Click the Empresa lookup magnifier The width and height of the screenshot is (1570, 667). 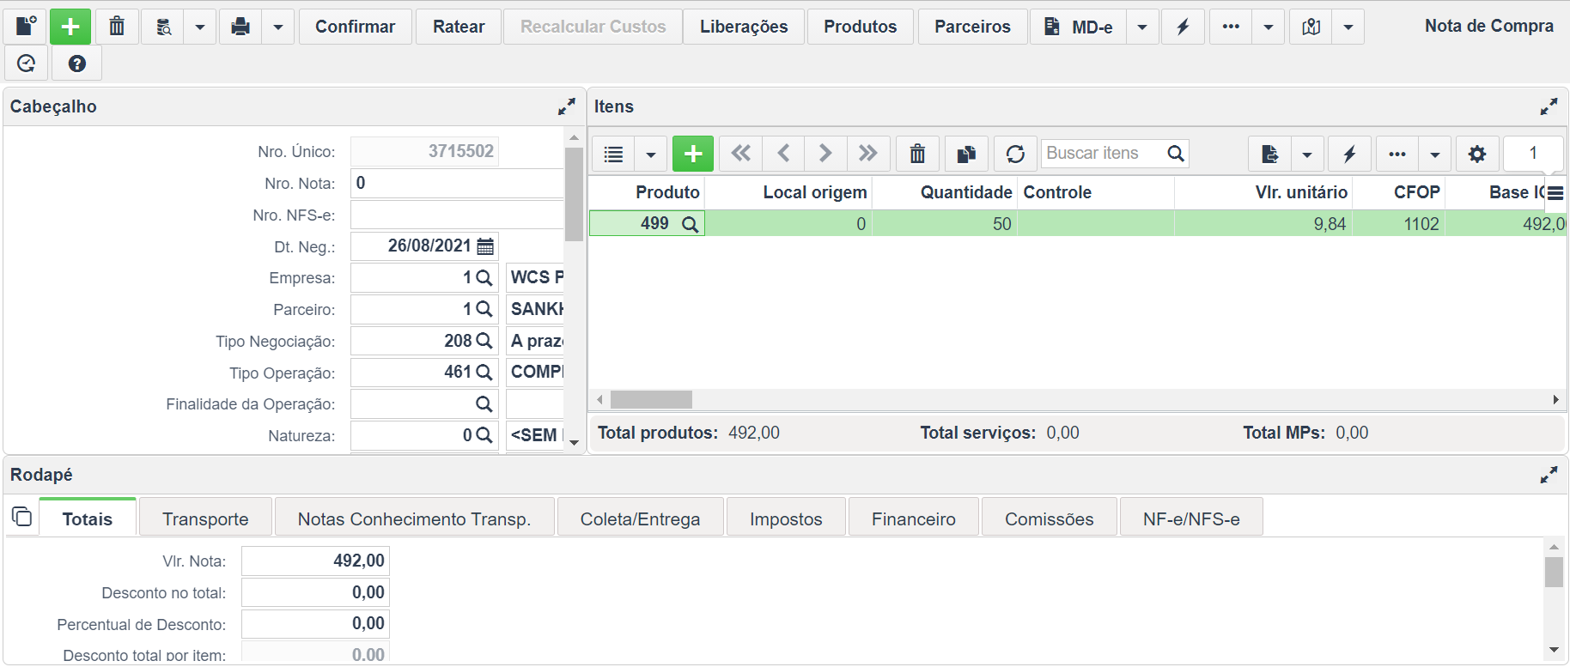(x=484, y=278)
